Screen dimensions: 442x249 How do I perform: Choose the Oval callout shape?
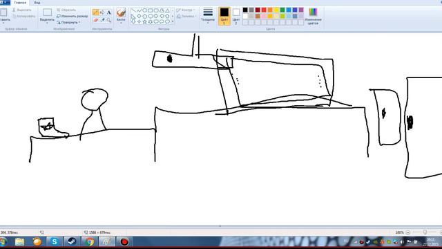[x=162, y=21]
